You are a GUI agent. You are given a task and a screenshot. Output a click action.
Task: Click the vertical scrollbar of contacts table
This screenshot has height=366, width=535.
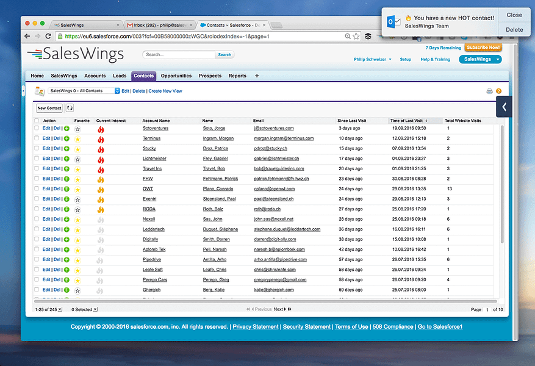click(x=502, y=184)
